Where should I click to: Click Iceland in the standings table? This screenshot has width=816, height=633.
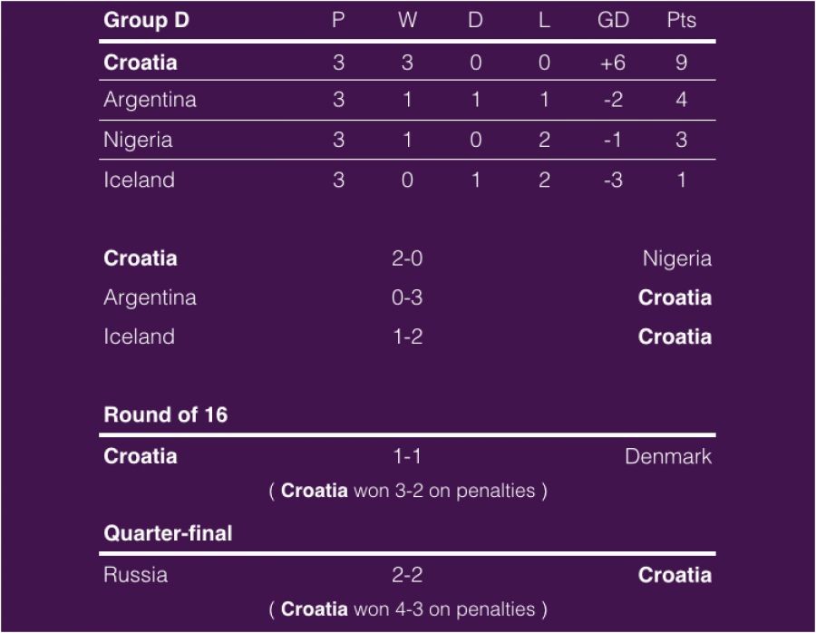pyautogui.click(x=139, y=180)
